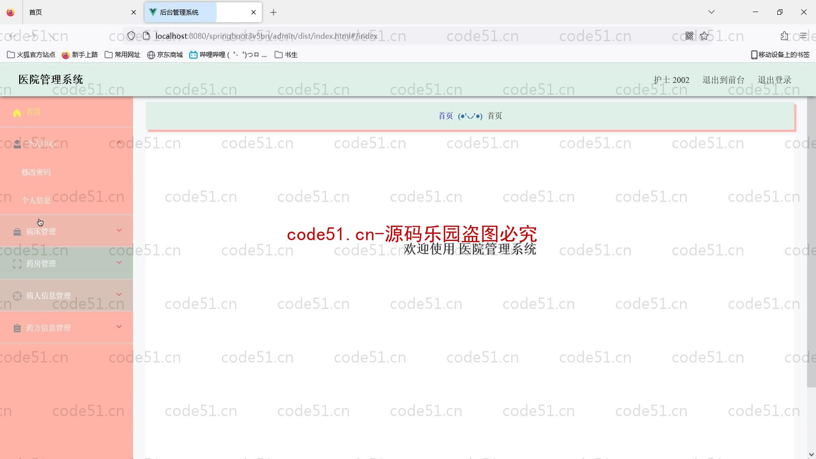Click the 病人信息管理 patient info icon
Screen dimensions: 816x459
point(17,295)
